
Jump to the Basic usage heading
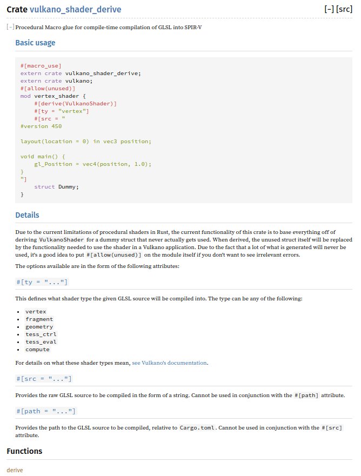pos(35,43)
